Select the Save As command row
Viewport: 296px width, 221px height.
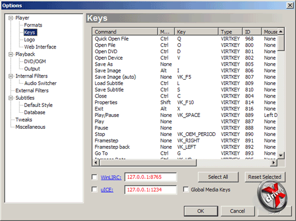pyautogui.click(x=185, y=64)
